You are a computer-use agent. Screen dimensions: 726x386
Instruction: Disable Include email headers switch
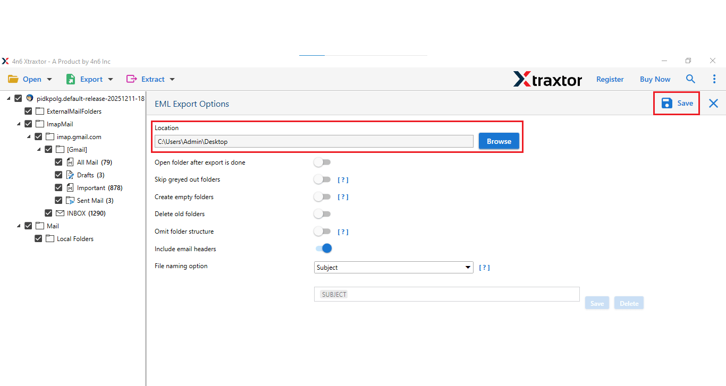[x=323, y=248]
